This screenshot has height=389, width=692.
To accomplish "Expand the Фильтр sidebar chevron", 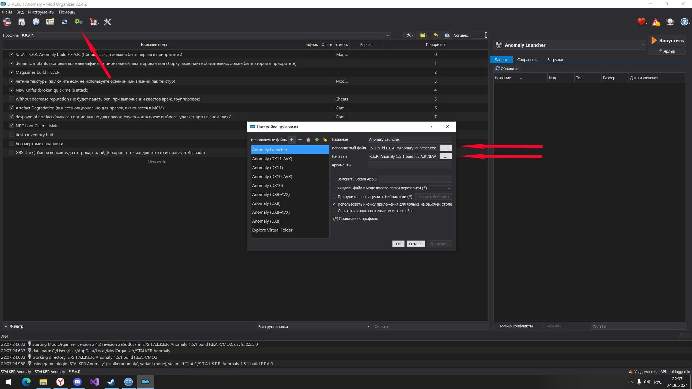I will coord(5,326).
